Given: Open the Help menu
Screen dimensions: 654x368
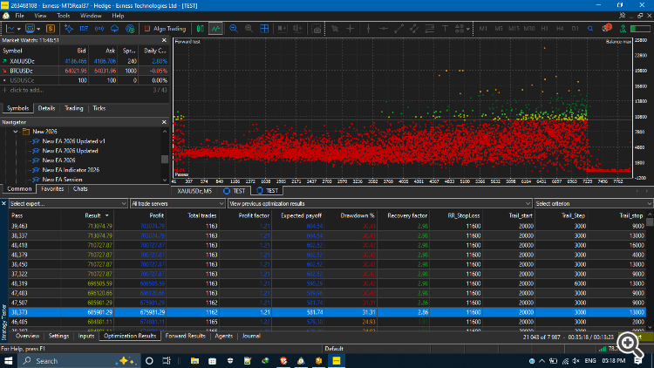Looking at the screenshot, I should pyautogui.click(x=118, y=16).
